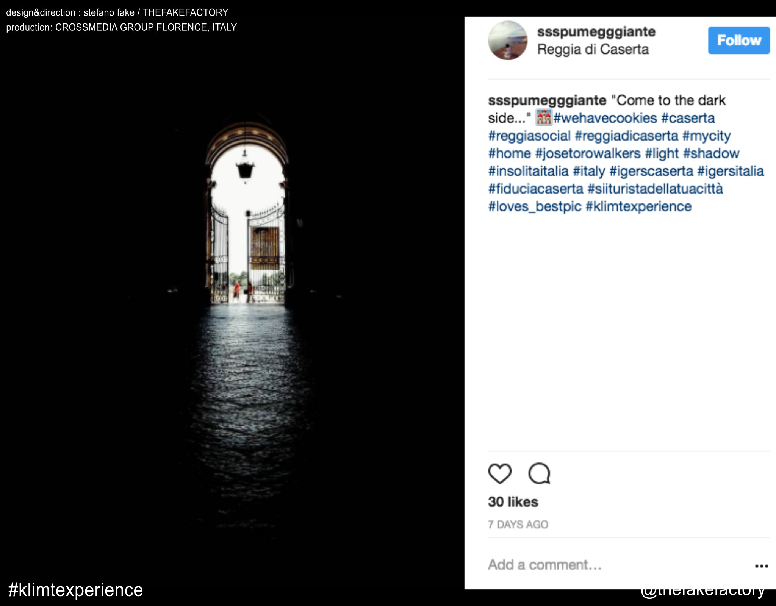The width and height of the screenshot is (776, 606).
Task: Open the #caserta hashtag link
Action: tap(688, 118)
